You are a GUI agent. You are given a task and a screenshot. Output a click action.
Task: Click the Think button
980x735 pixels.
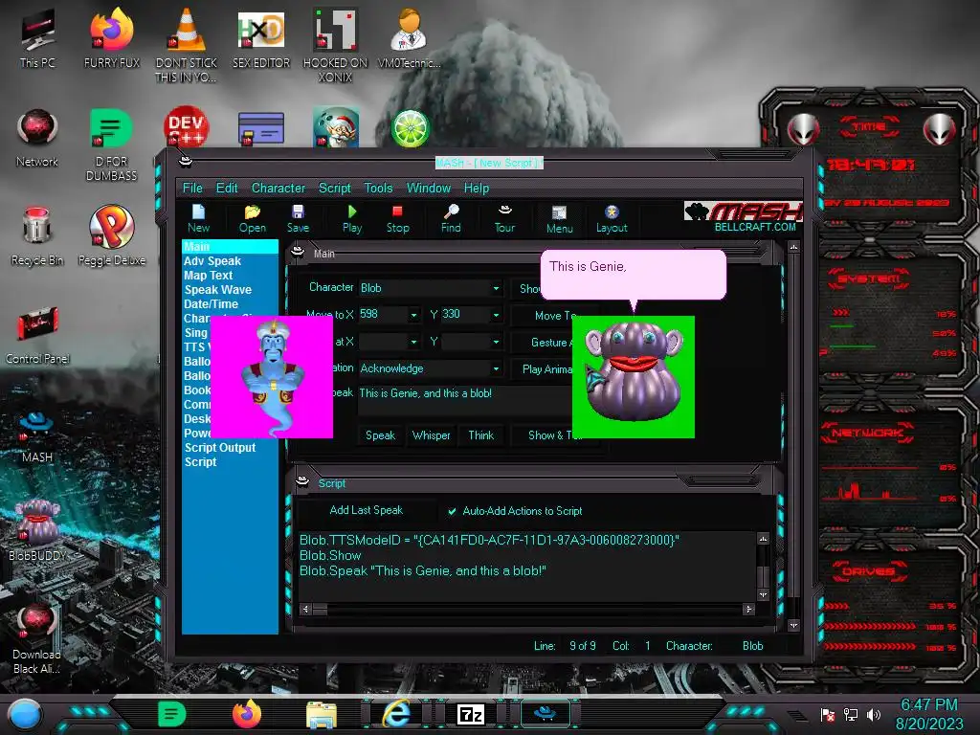click(x=480, y=435)
